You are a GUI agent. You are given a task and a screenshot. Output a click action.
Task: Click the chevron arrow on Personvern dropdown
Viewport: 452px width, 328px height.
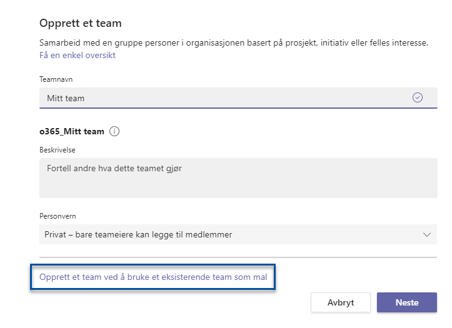pyautogui.click(x=427, y=235)
